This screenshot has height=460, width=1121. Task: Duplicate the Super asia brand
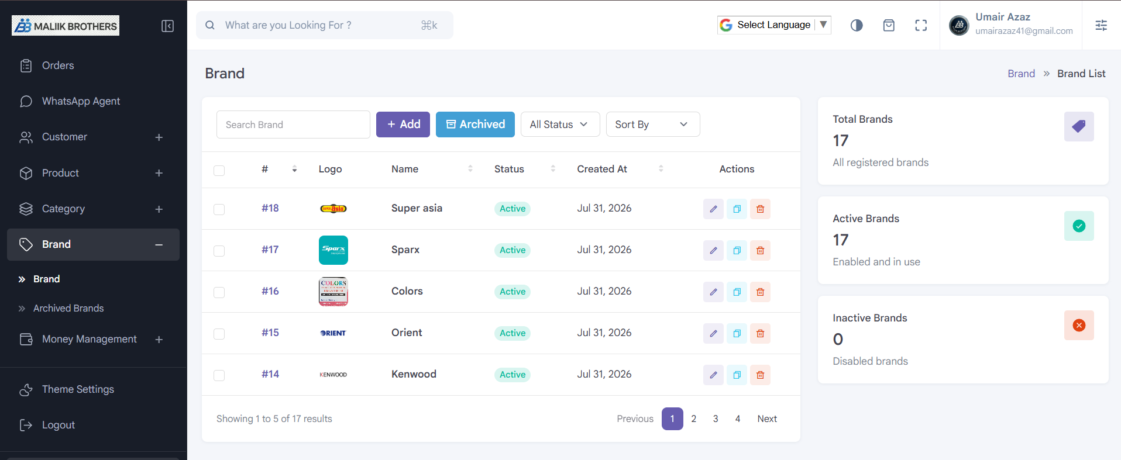point(737,209)
